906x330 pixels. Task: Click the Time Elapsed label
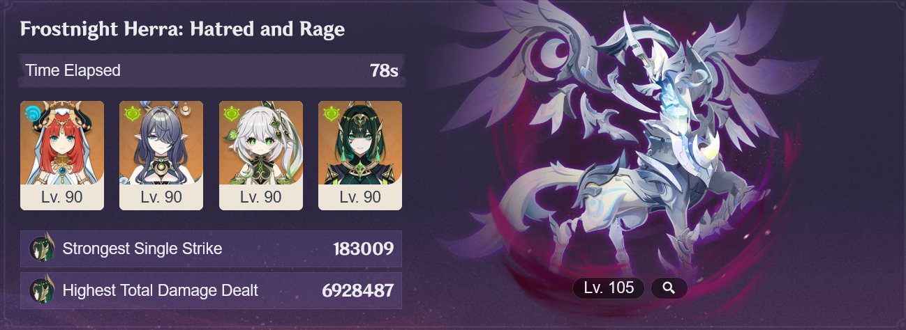pos(73,70)
